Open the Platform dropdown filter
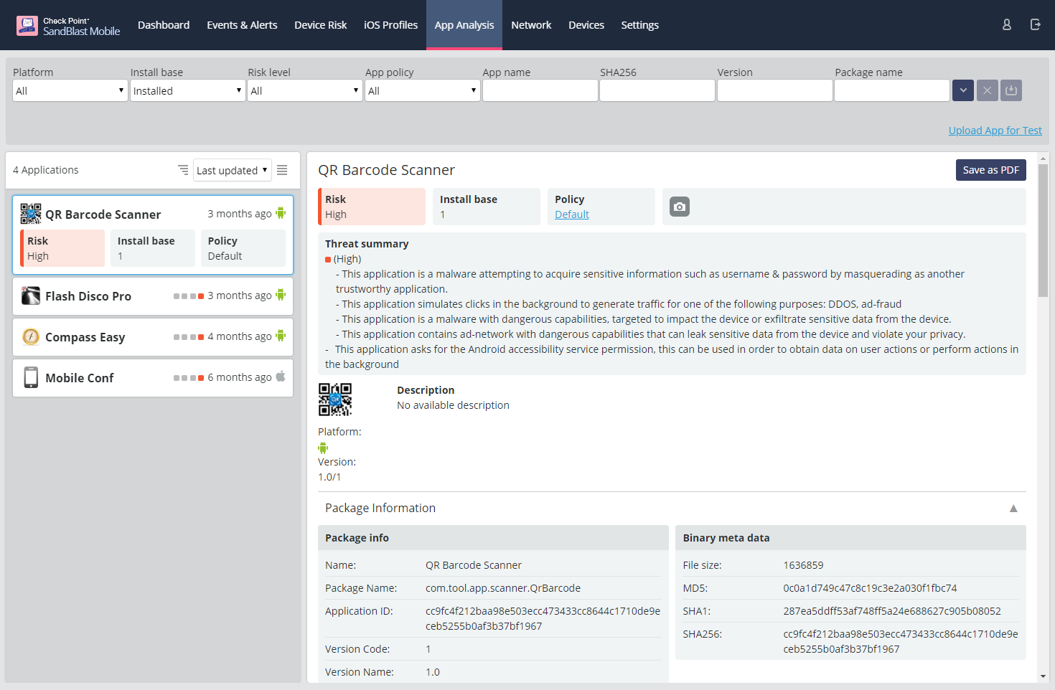This screenshot has height=690, width=1055. (70, 90)
